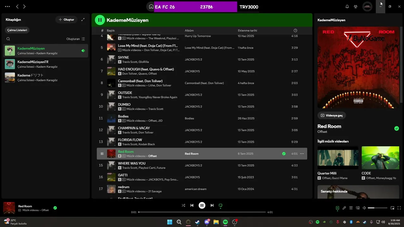Open the Oluşturan sort dropdown
The height and width of the screenshot is (227, 404).
[76, 39]
